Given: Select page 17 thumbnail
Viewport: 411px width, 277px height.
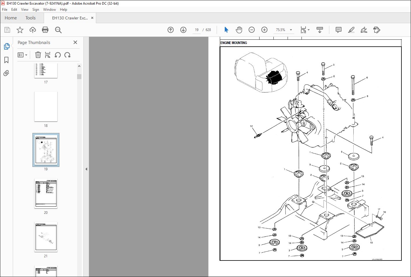Looking at the screenshot, I should pos(46,71).
